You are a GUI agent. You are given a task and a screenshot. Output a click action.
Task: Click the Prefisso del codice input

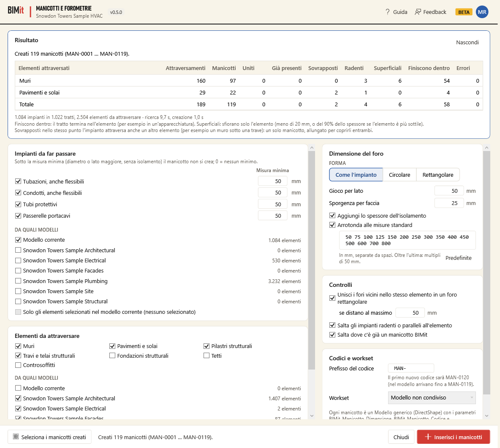coord(411,368)
